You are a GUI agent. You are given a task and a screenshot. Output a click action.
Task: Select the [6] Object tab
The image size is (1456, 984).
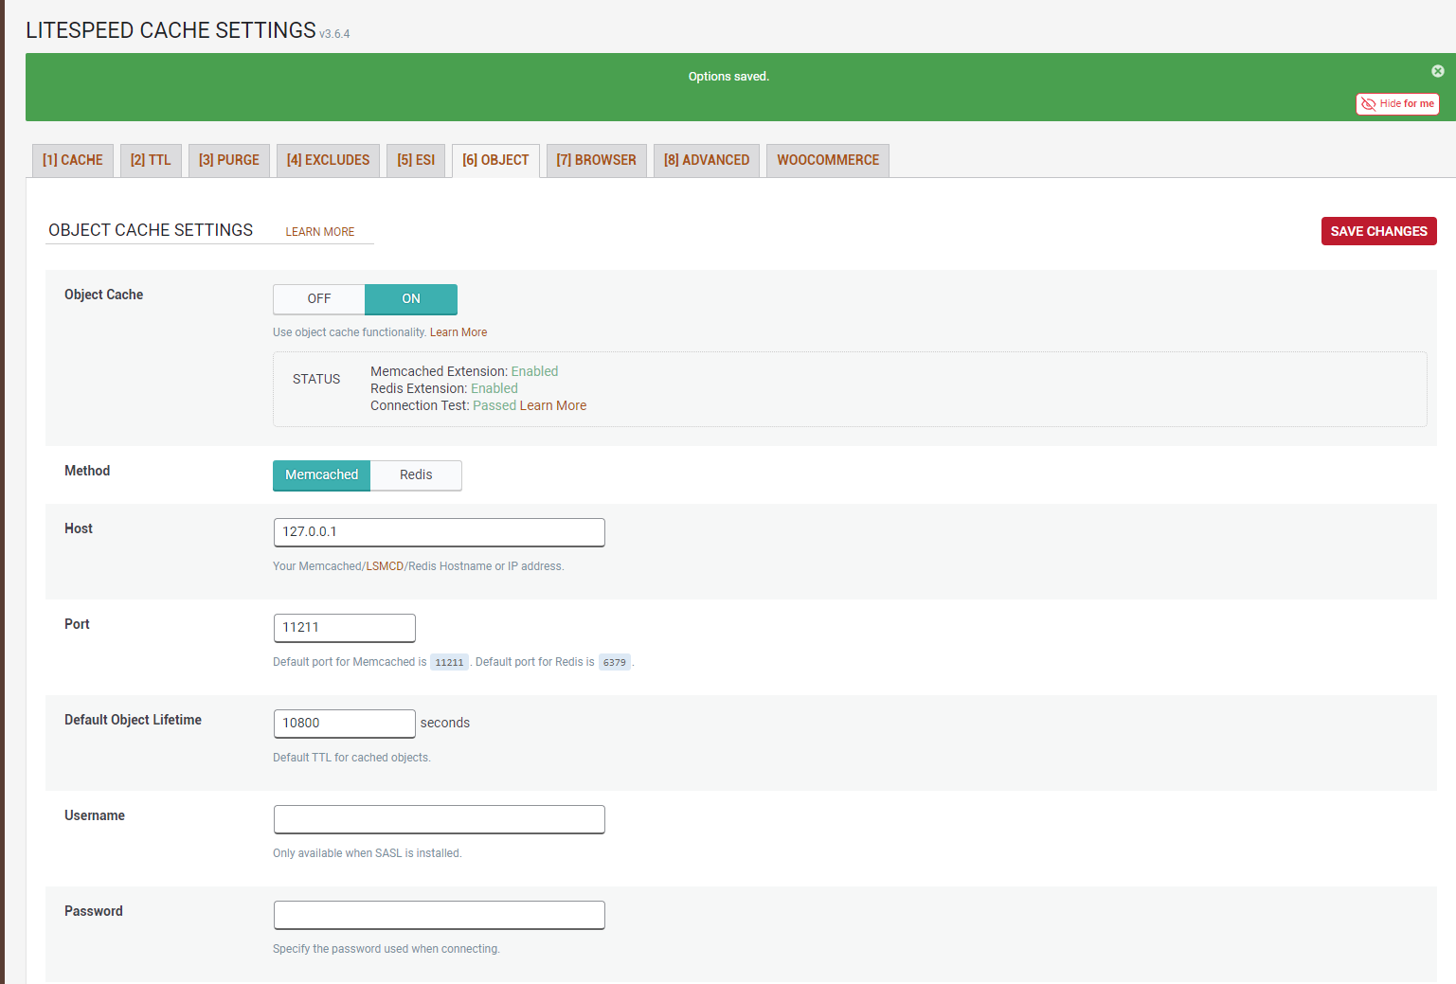(x=495, y=160)
